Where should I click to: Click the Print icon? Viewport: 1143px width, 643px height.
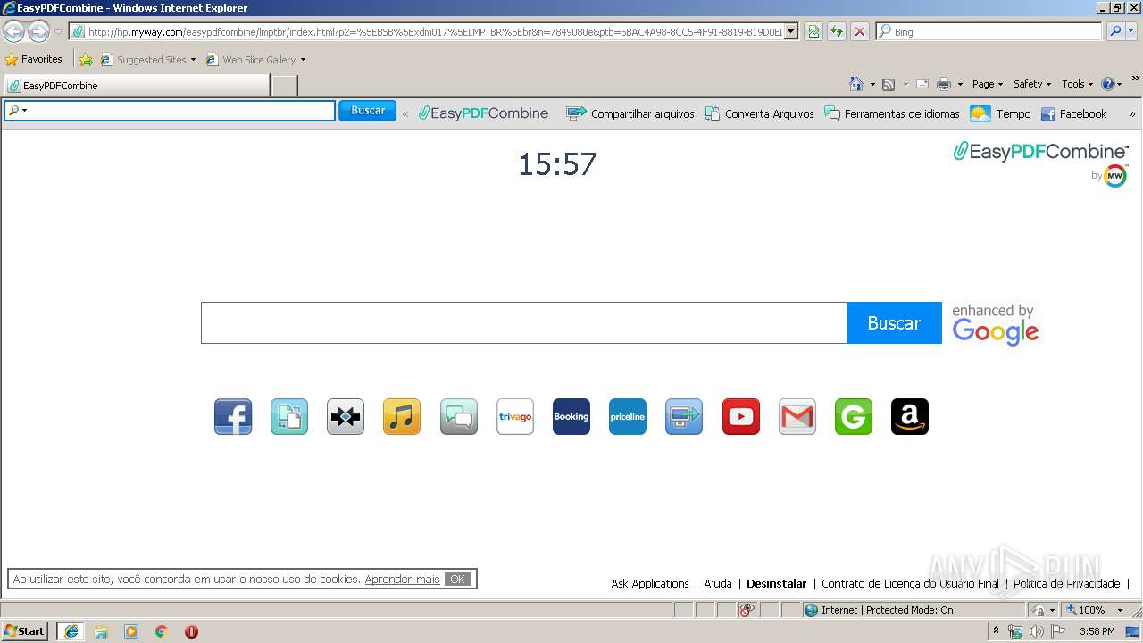tap(944, 84)
